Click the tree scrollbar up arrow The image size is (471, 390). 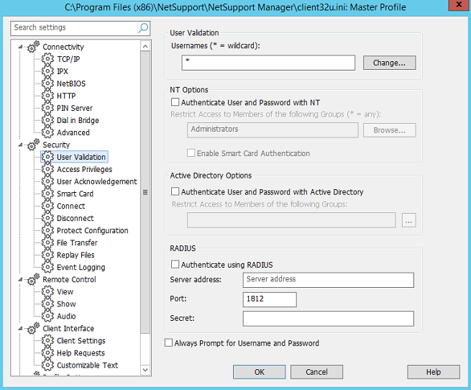145,46
